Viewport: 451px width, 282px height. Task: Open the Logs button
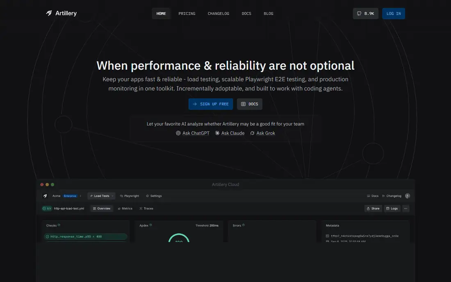point(392,208)
